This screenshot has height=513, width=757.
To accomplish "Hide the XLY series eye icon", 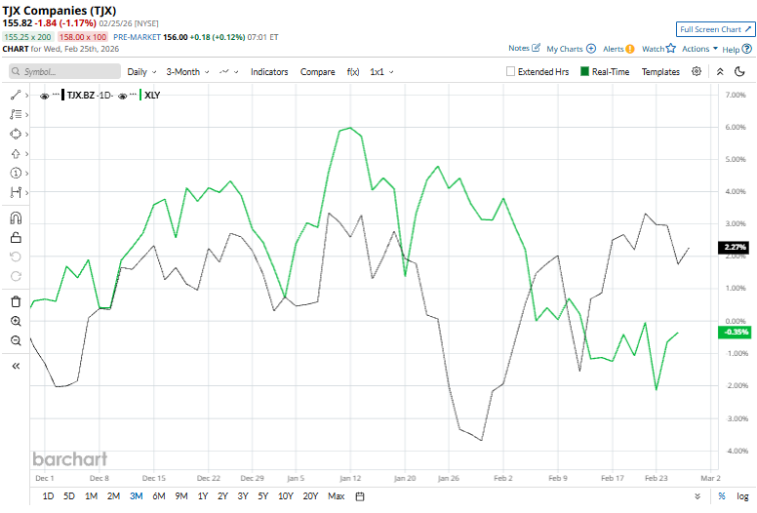I will tap(123, 96).
